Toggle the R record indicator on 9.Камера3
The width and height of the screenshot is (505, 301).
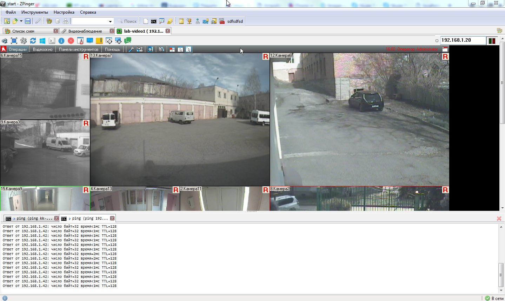[86, 123]
